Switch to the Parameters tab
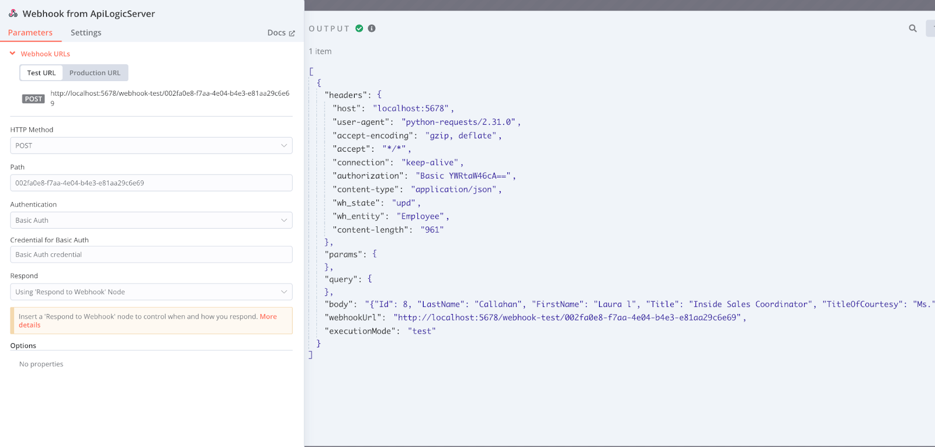 (x=30, y=33)
